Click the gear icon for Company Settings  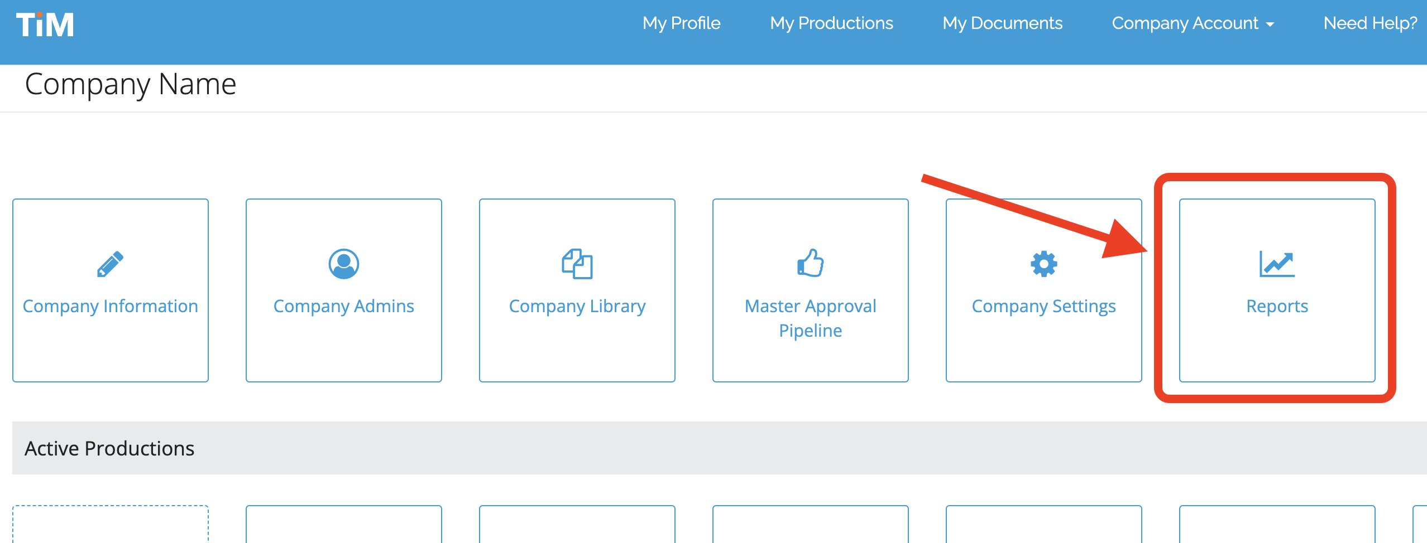(1044, 264)
